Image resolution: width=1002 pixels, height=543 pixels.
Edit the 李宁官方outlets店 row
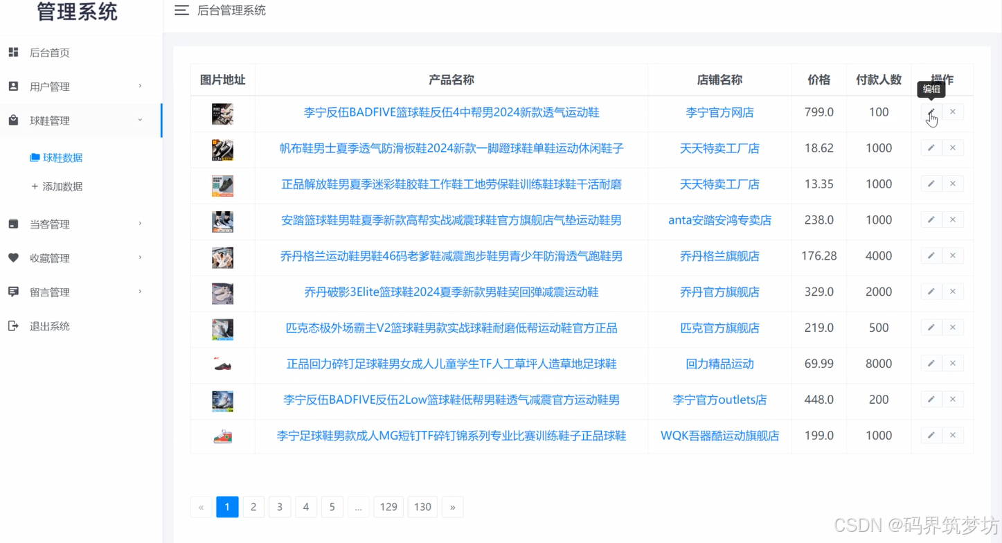[931, 400]
